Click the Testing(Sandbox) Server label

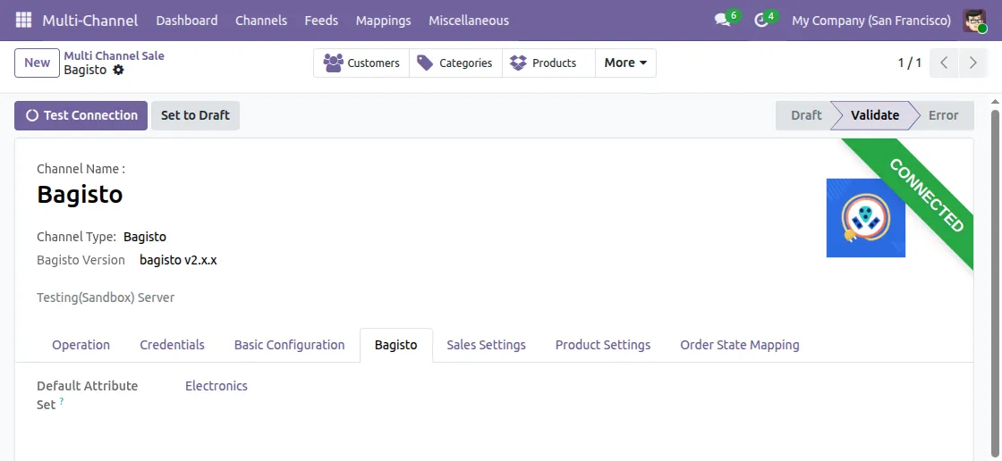(106, 298)
